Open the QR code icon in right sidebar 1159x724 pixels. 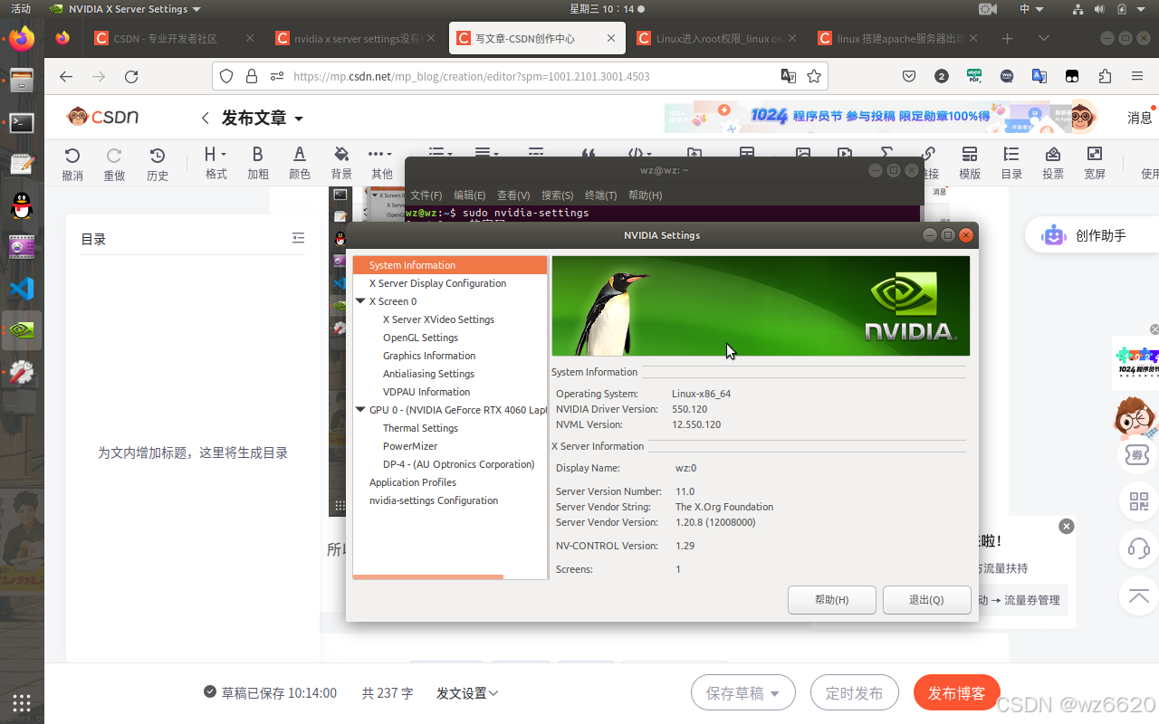coord(1139,501)
